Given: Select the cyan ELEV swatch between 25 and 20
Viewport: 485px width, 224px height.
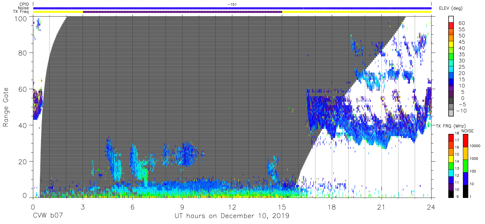Looking at the screenshot, I should pos(451,70).
